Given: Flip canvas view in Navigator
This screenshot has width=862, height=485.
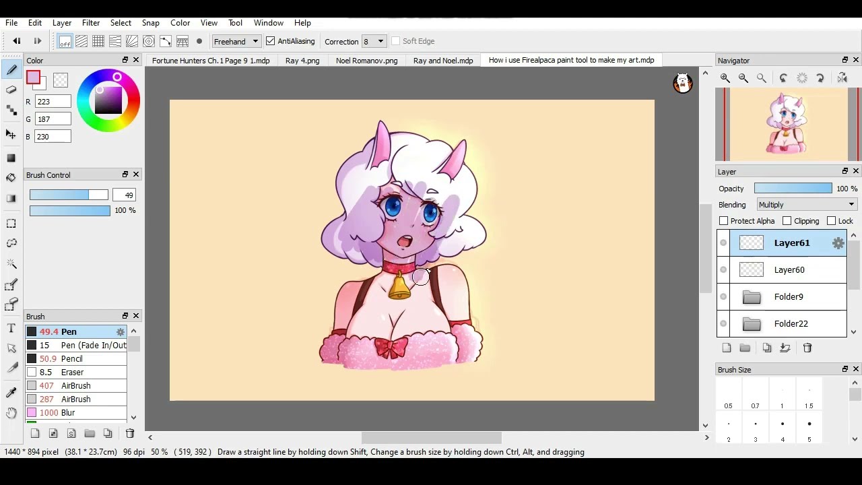Looking at the screenshot, I should point(842,78).
